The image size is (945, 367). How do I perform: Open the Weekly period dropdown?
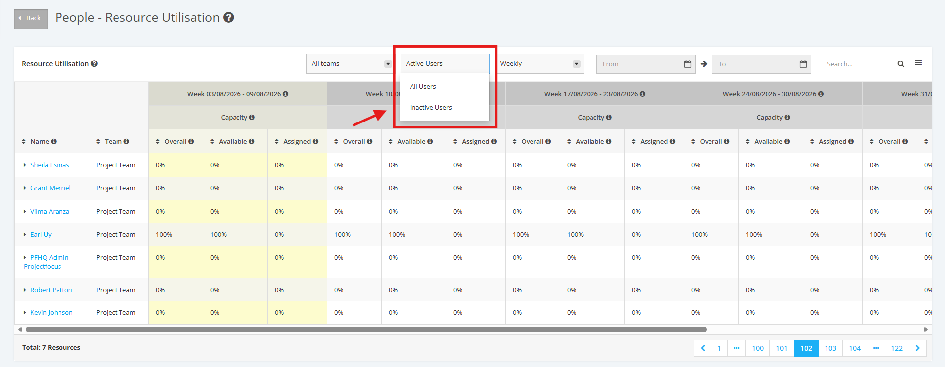coord(539,64)
